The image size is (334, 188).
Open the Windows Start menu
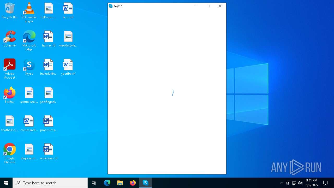[x=6, y=183]
